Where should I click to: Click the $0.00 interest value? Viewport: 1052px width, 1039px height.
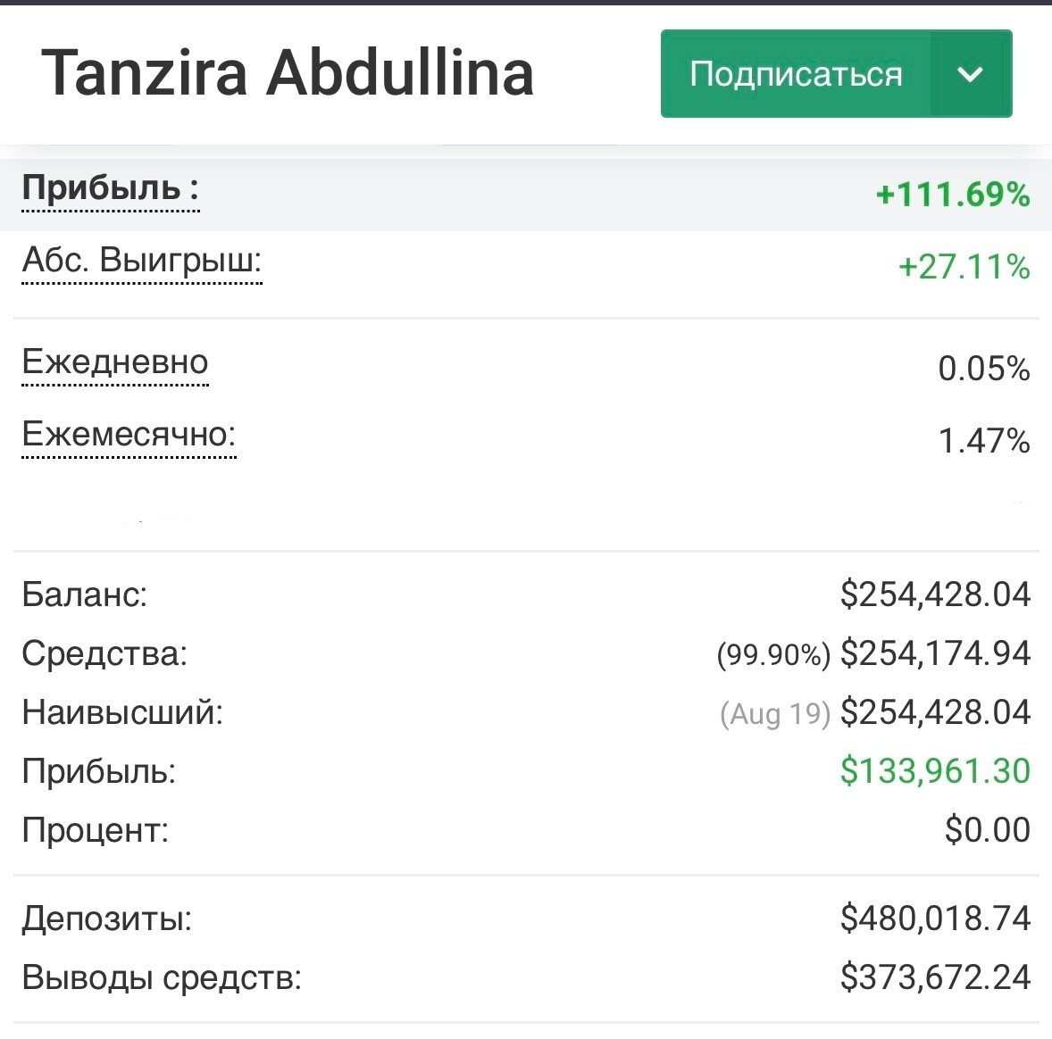[x=987, y=830]
